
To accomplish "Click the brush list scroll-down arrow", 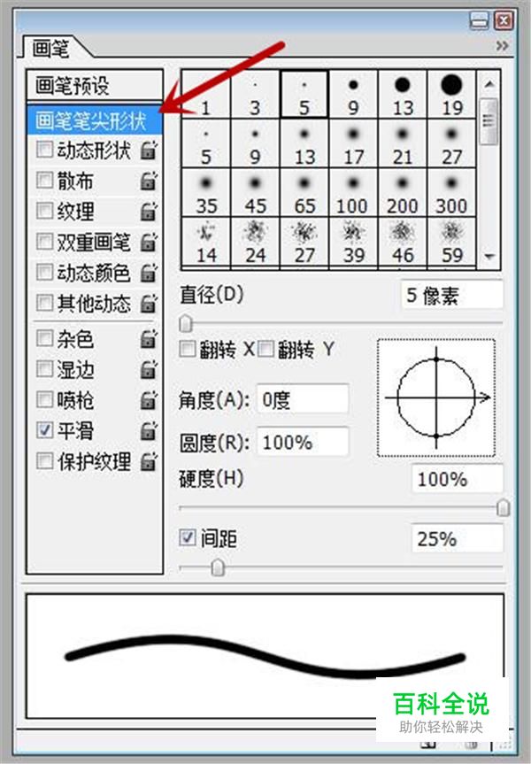I will pyautogui.click(x=489, y=256).
